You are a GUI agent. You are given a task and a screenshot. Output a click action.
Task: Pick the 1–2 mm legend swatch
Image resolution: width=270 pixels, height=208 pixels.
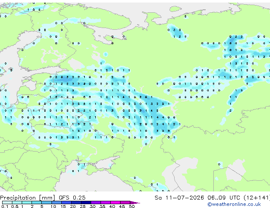click(x=27, y=202)
